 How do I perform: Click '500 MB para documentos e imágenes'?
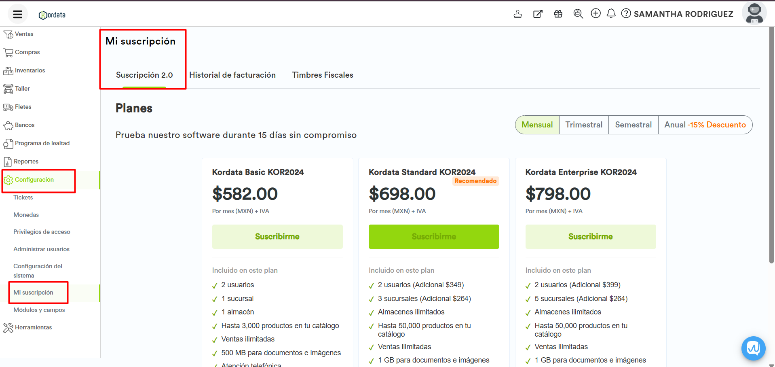pos(281,353)
